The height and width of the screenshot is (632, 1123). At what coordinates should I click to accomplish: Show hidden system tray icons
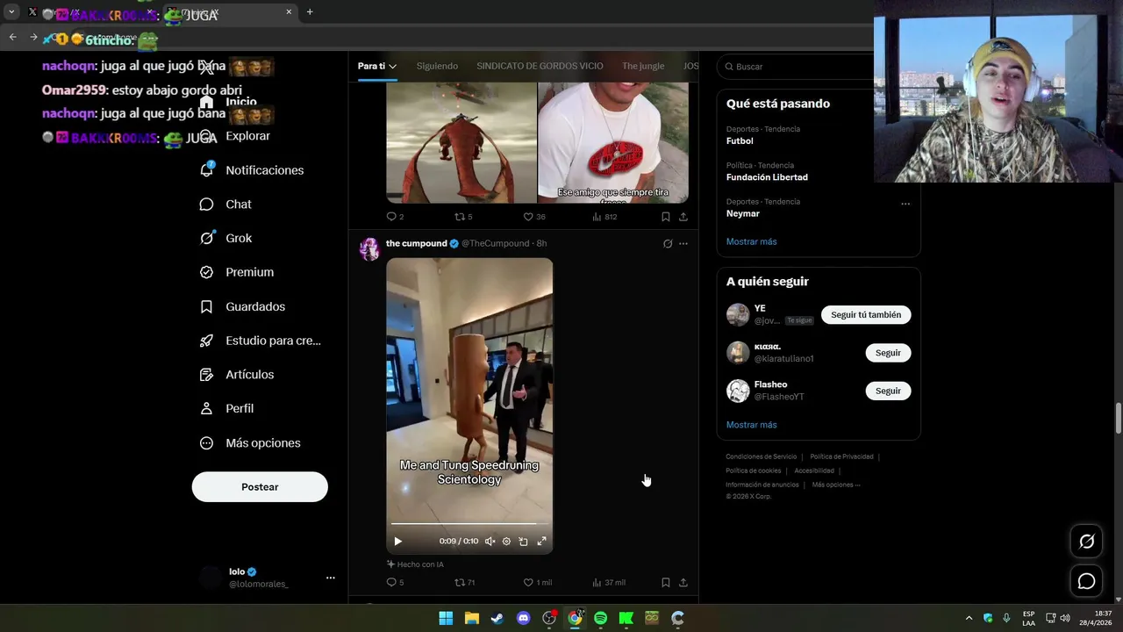click(969, 618)
